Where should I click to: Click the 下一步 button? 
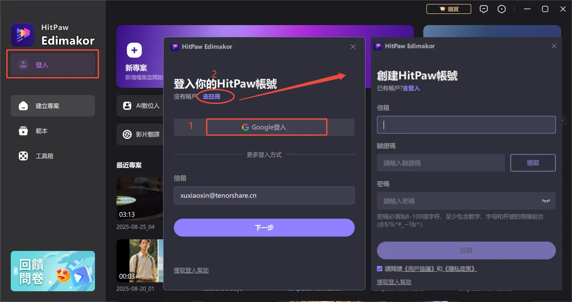[264, 228]
